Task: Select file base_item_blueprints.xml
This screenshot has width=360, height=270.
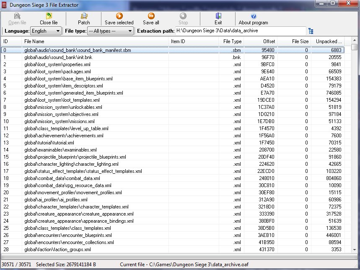Action: click(173, 79)
